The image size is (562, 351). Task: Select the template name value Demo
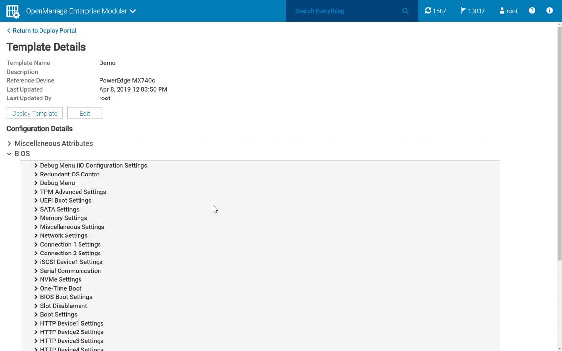[x=107, y=63]
